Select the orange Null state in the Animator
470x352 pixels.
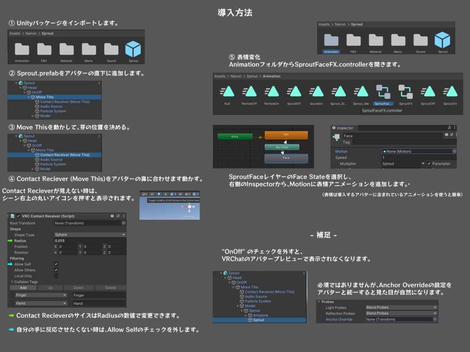click(x=286, y=135)
